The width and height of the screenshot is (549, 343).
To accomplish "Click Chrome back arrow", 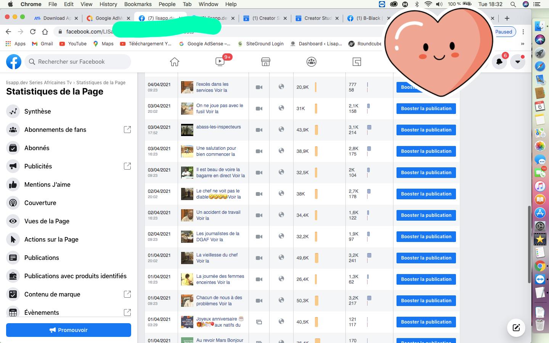I will 8,32.
